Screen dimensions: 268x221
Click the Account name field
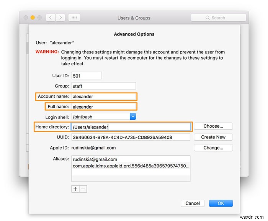pyautogui.click(x=104, y=96)
